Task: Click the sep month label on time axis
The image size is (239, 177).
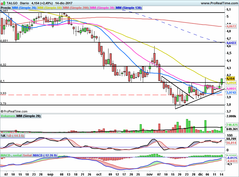Action: (50, 174)
